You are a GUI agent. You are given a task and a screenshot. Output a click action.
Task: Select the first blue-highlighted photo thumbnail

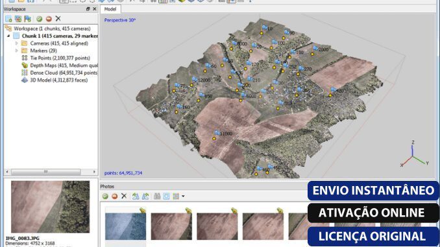pos(125,226)
